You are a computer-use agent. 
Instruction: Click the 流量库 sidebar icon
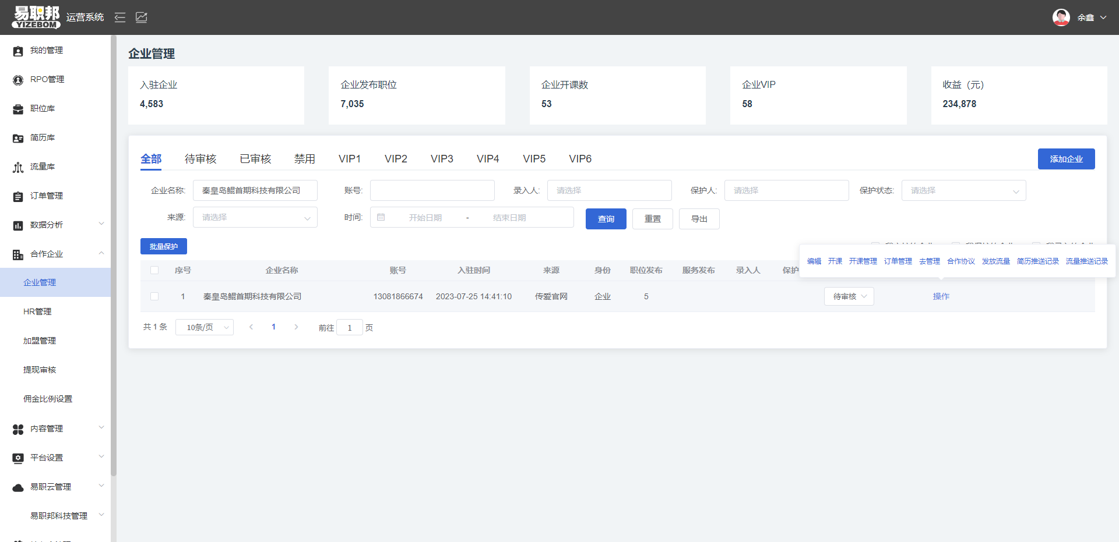pos(18,167)
